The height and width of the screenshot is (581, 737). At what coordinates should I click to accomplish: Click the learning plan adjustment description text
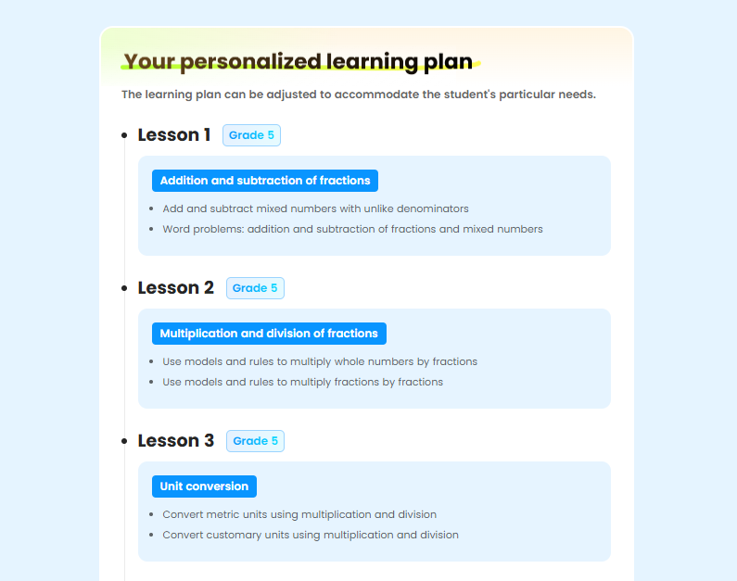(359, 95)
